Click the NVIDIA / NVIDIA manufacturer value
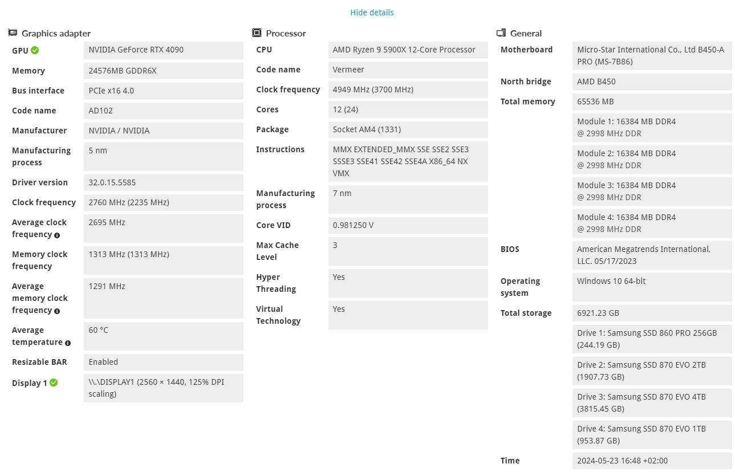 164,131
